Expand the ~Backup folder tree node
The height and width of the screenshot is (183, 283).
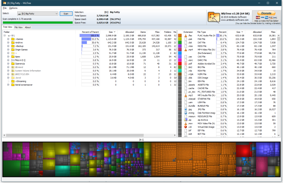click(8, 46)
